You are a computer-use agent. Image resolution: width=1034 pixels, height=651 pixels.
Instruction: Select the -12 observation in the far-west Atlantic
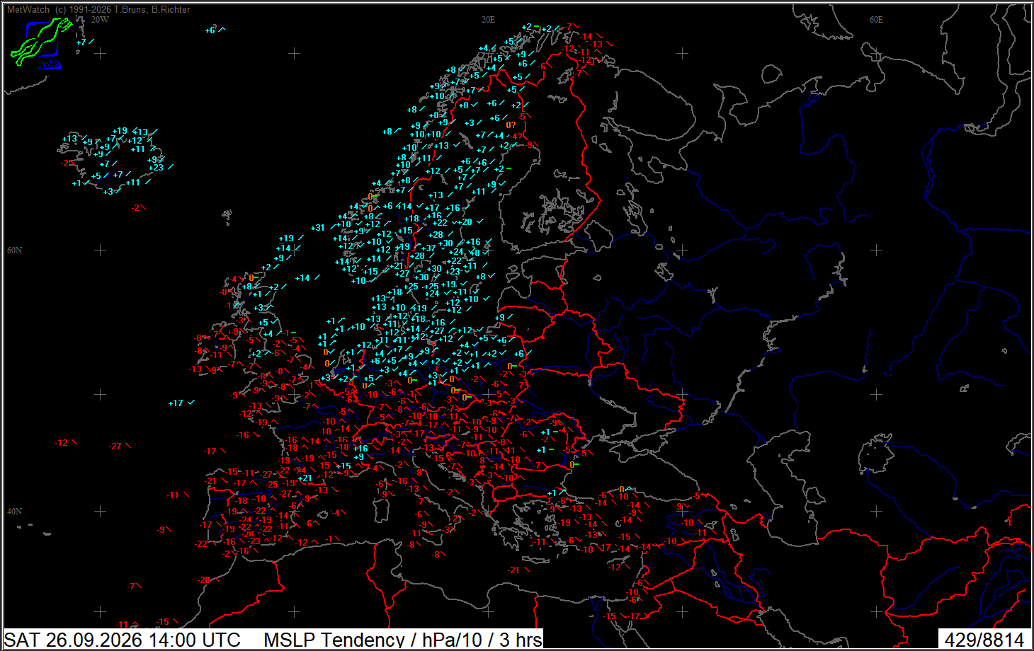click(x=62, y=443)
